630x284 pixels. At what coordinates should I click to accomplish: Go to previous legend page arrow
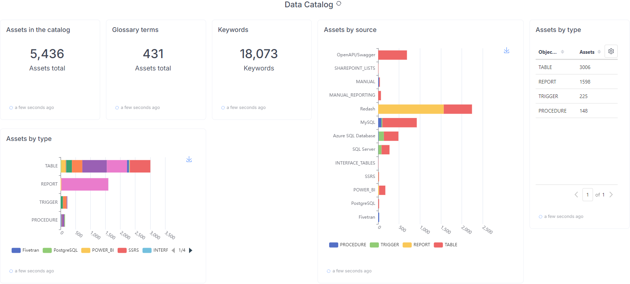173,250
